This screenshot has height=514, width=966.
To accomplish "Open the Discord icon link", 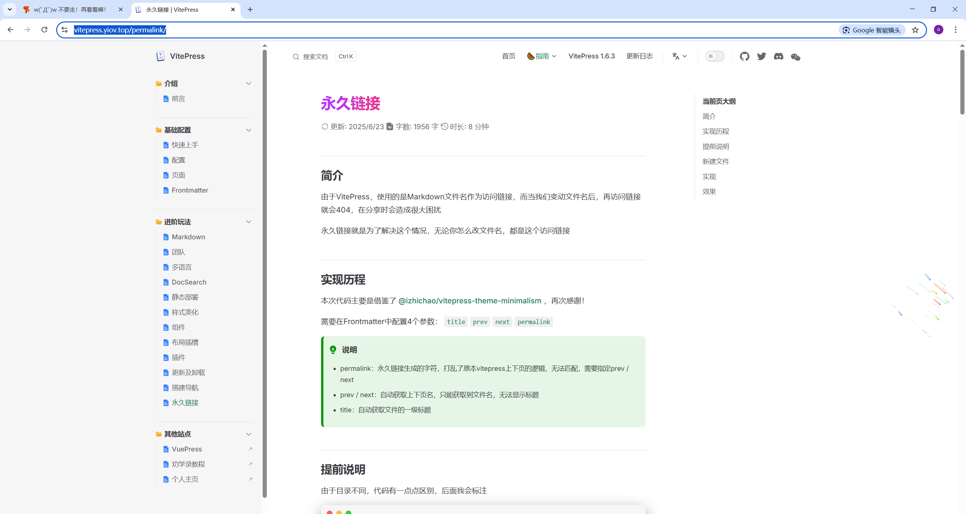I will [778, 57].
